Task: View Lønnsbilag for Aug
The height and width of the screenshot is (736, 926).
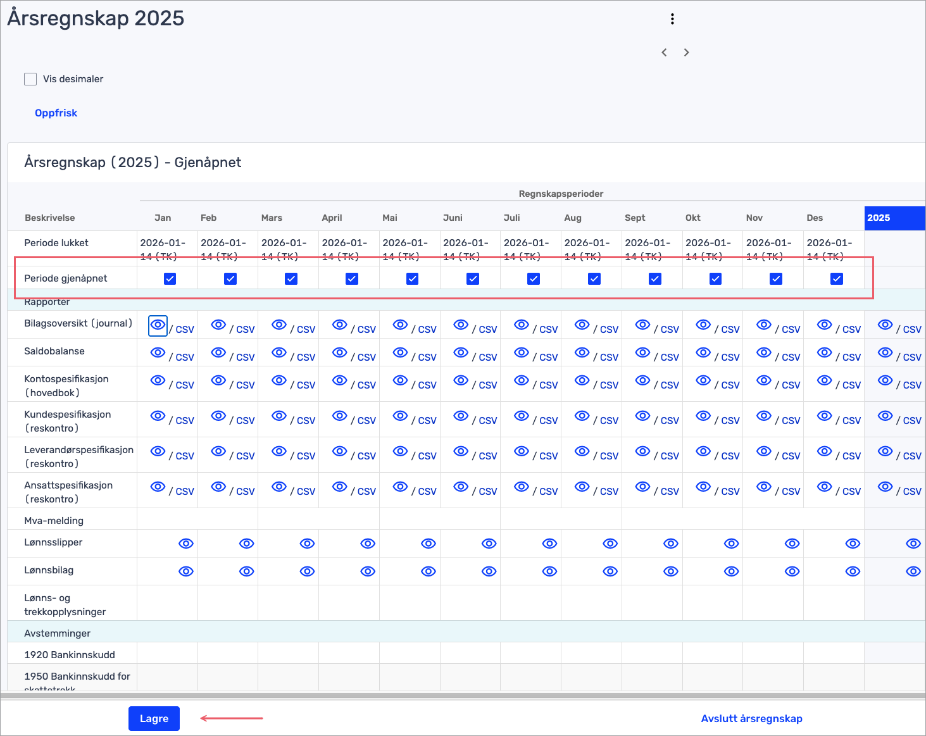Action: pos(610,571)
